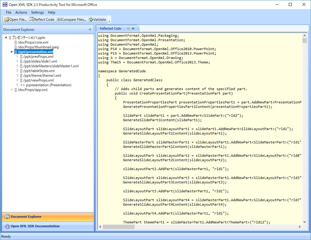
Task: Select /ppt/tableStyles.xml in the tree
Action: [39, 71]
